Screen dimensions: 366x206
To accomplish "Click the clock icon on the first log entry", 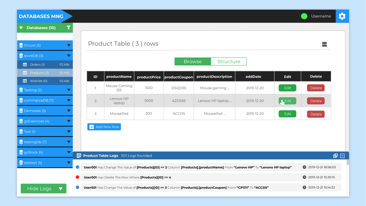I will 304,167.
